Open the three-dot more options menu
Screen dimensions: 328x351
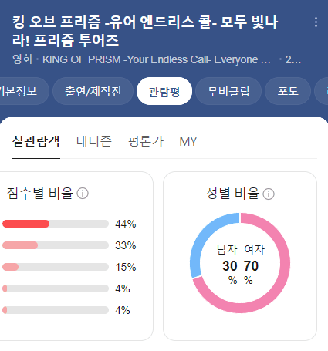pos(316,22)
